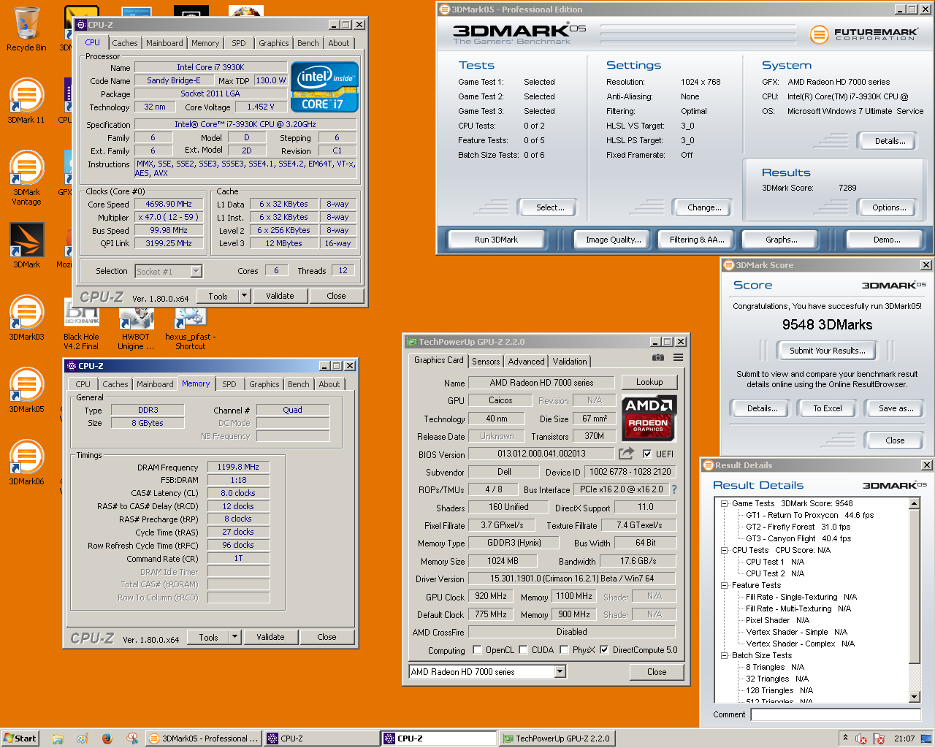This screenshot has width=935, height=748.
Task: Open Graphics tab in top CPU-Z
Action: click(274, 43)
